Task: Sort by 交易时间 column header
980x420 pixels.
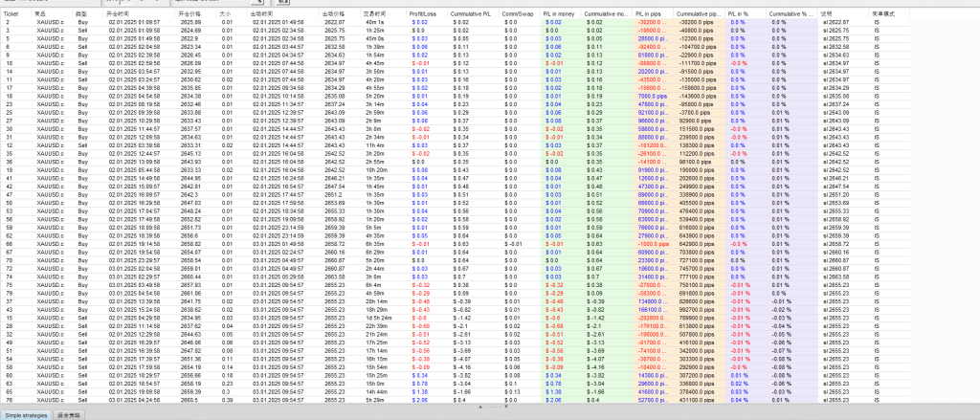Action: 375,15
